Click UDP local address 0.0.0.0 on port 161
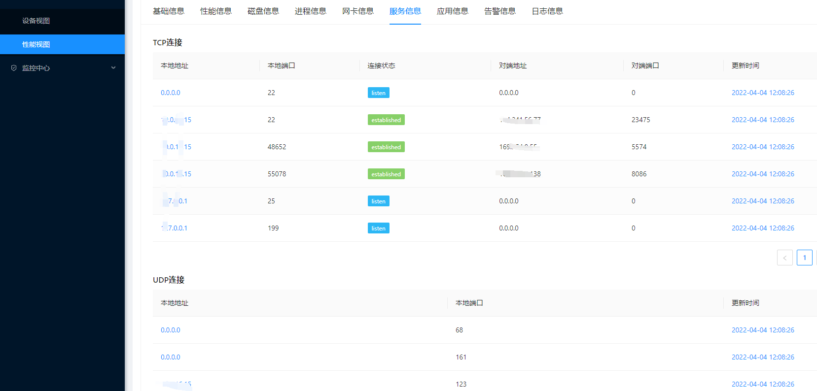The width and height of the screenshot is (817, 391). (171, 357)
